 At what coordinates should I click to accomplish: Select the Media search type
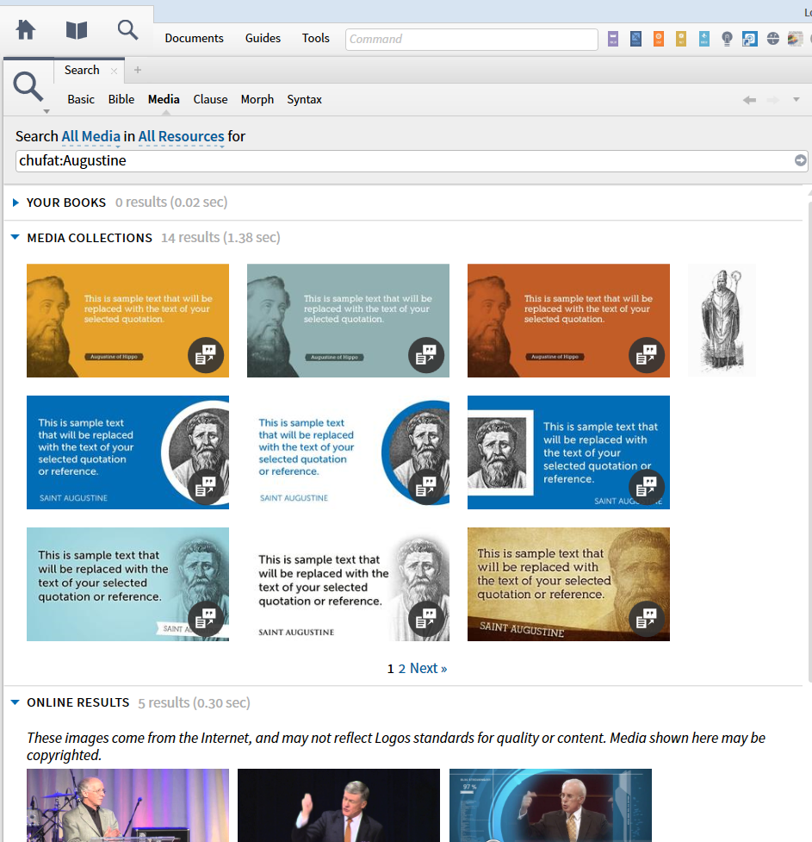tap(164, 99)
